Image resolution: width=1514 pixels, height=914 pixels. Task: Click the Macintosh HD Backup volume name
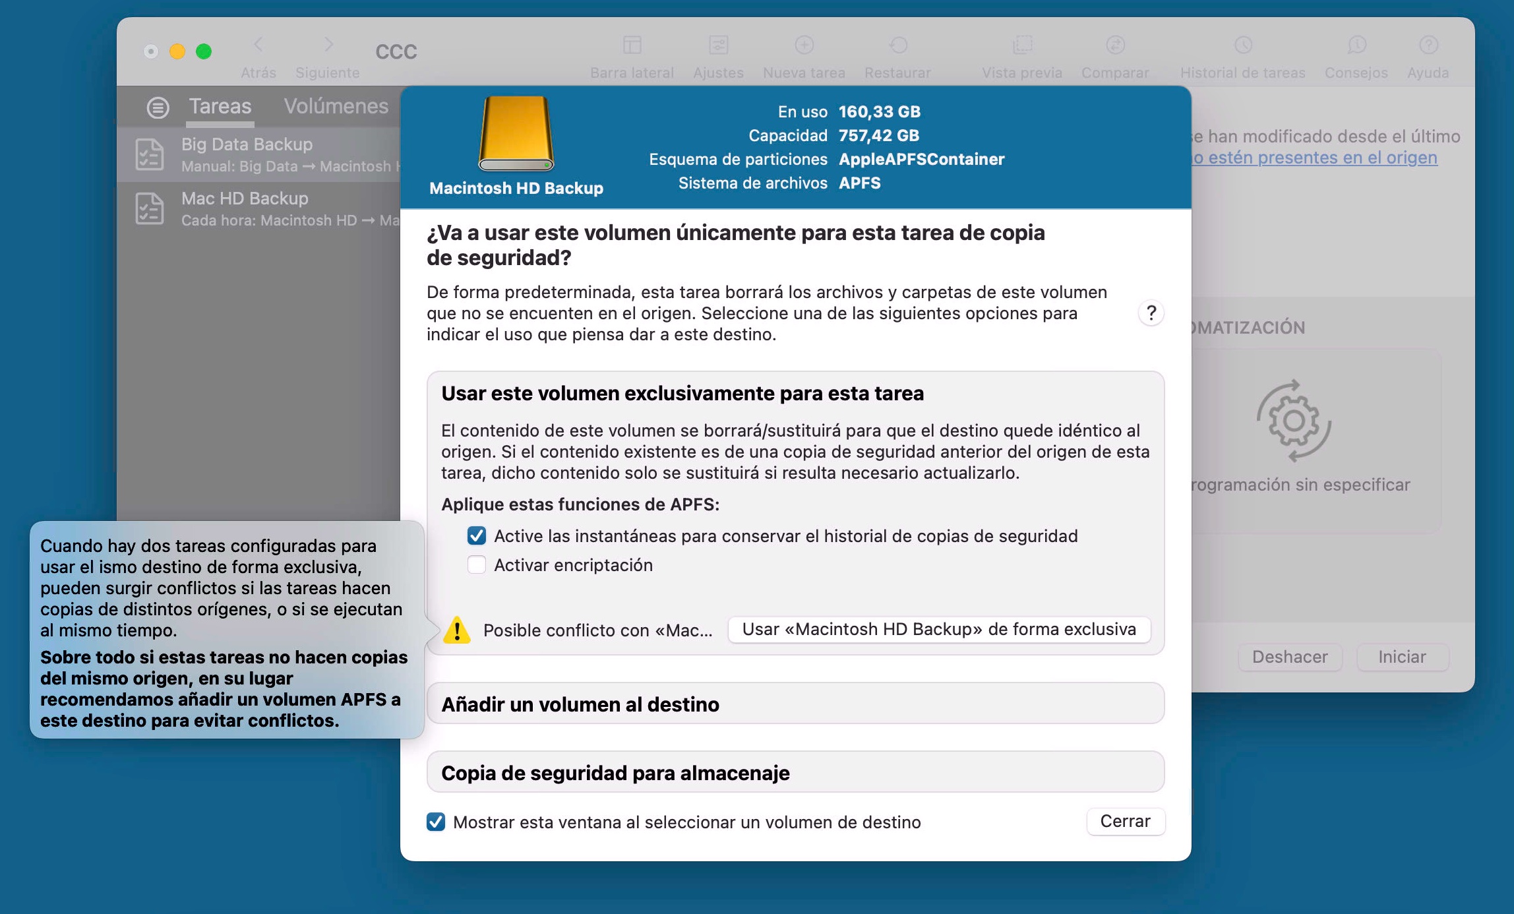(516, 188)
